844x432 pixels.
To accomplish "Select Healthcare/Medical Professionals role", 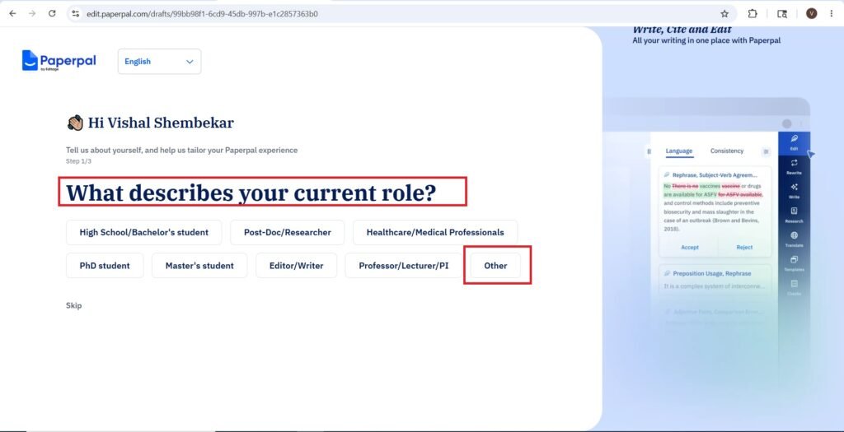I will click(435, 233).
